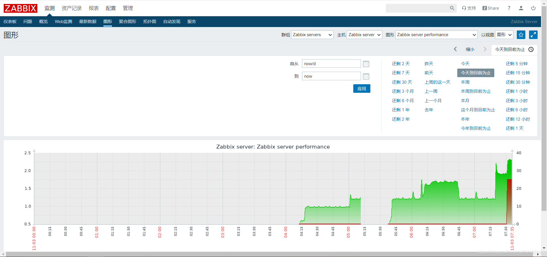Select 还剩 1 天 time range
This screenshot has height=257, width=547.
pos(515,128)
